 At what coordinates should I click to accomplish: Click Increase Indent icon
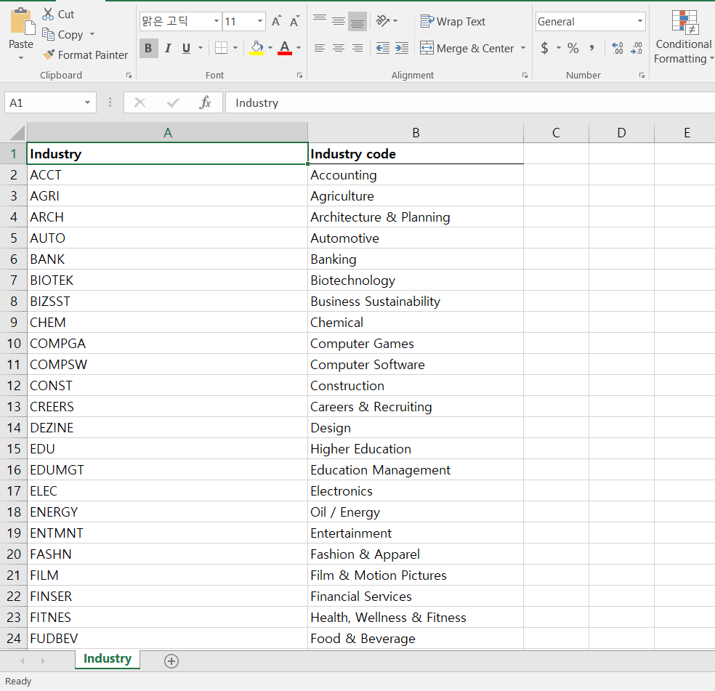(402, 48)
